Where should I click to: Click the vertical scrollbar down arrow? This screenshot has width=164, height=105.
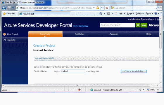[x=161, y=83]
